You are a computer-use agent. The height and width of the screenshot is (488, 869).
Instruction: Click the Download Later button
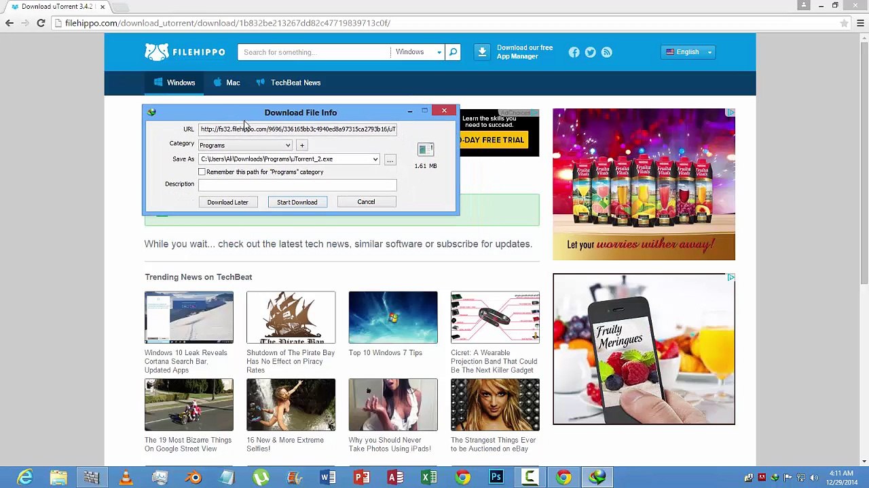tap(227, 202)
